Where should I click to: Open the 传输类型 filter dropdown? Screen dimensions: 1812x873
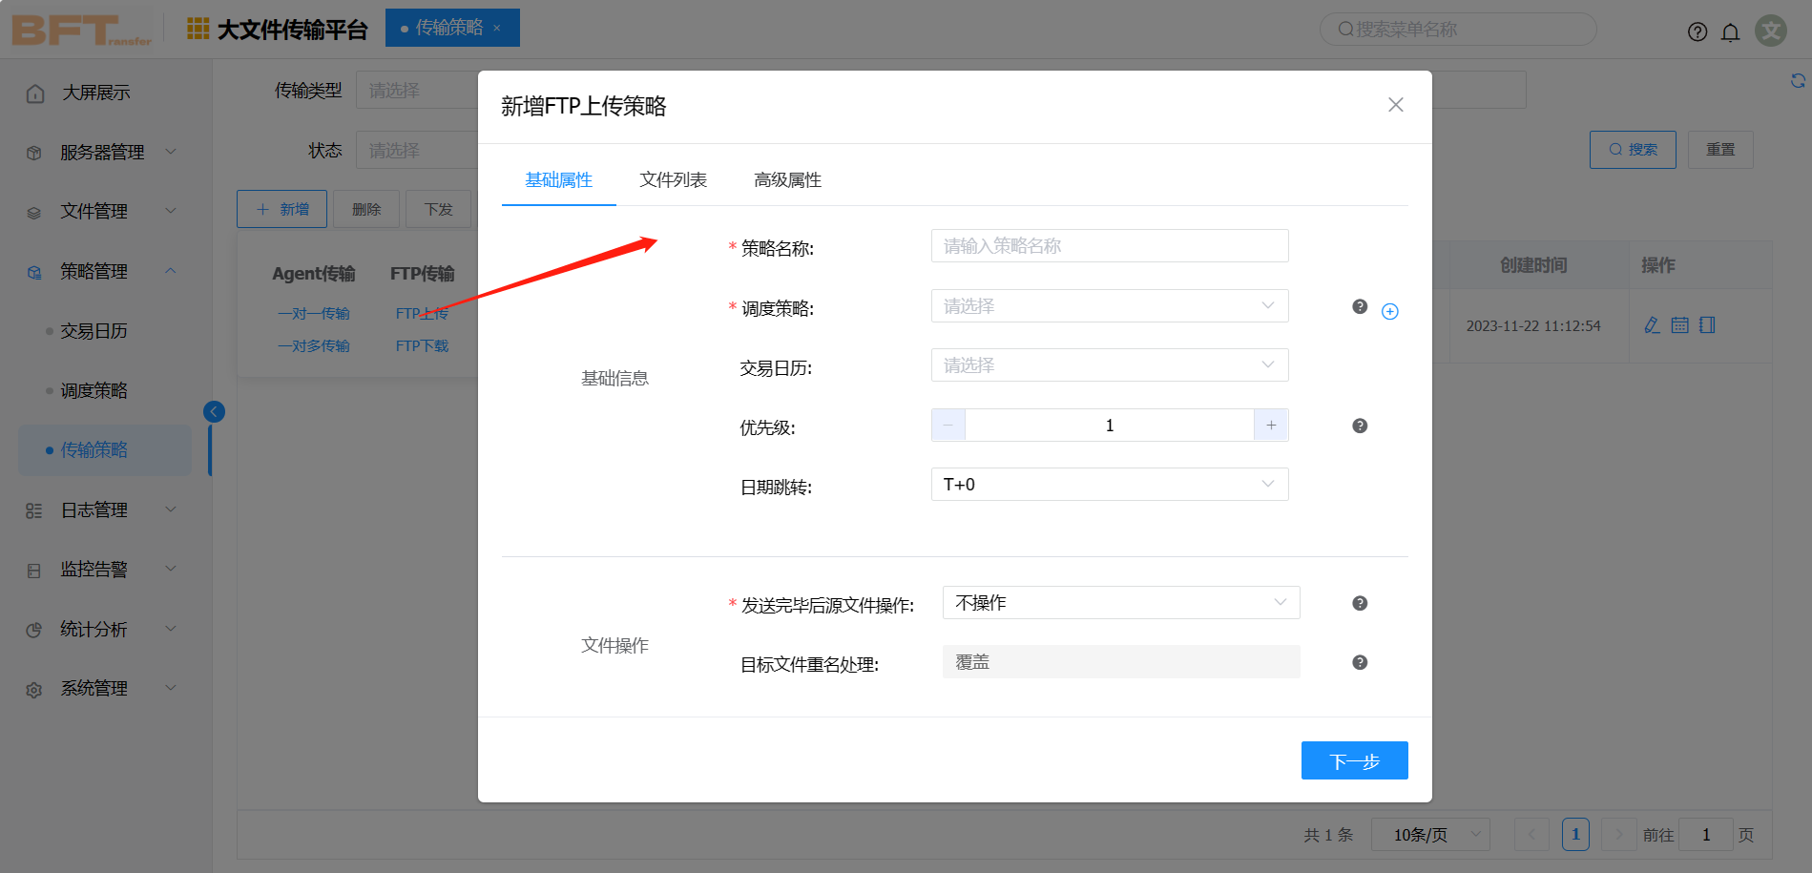417,91
